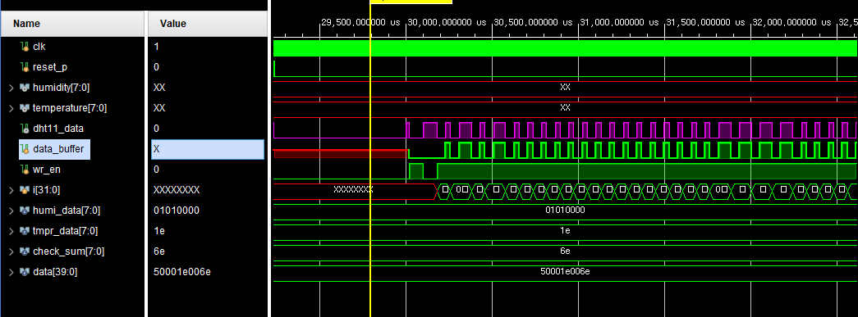The height and width of the screenshot is (317, 858).
Task: Click the highlighted X value of data_buffer
Action: [208, 149]
